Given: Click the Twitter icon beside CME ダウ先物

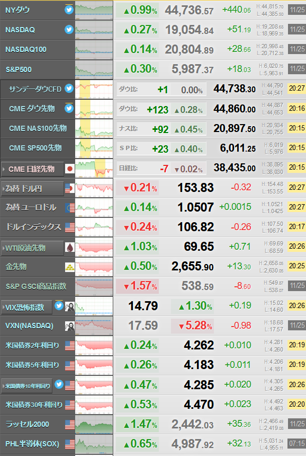Looking at the screenshot, I should pos(69,108).
